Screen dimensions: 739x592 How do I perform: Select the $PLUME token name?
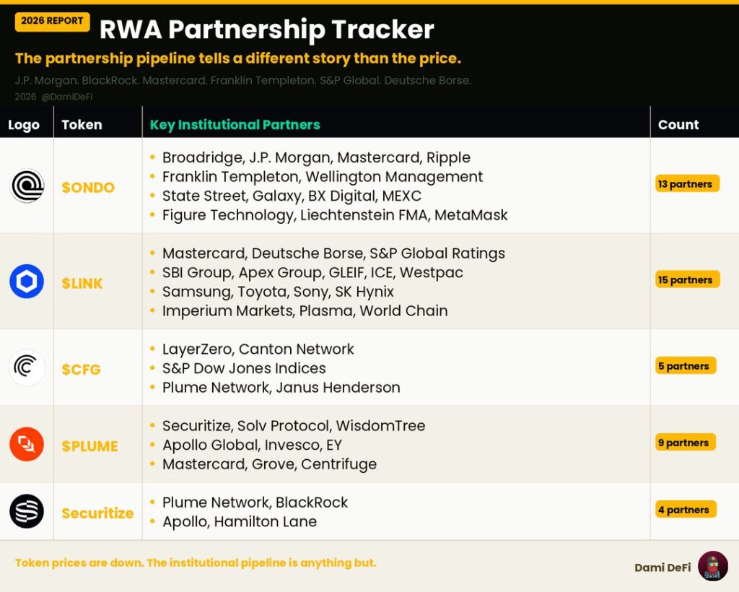[x=89, y=446]
